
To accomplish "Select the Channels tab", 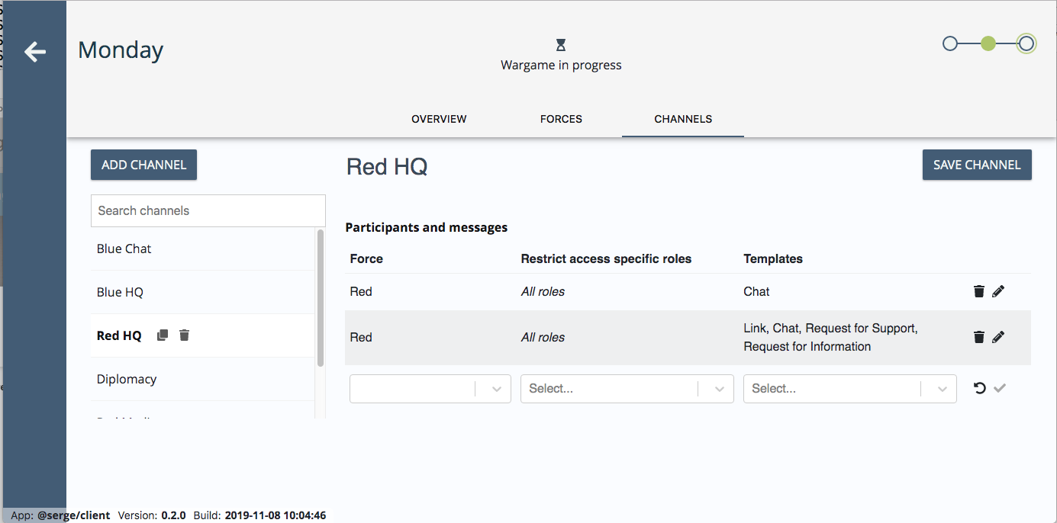I will coord(683,119).
